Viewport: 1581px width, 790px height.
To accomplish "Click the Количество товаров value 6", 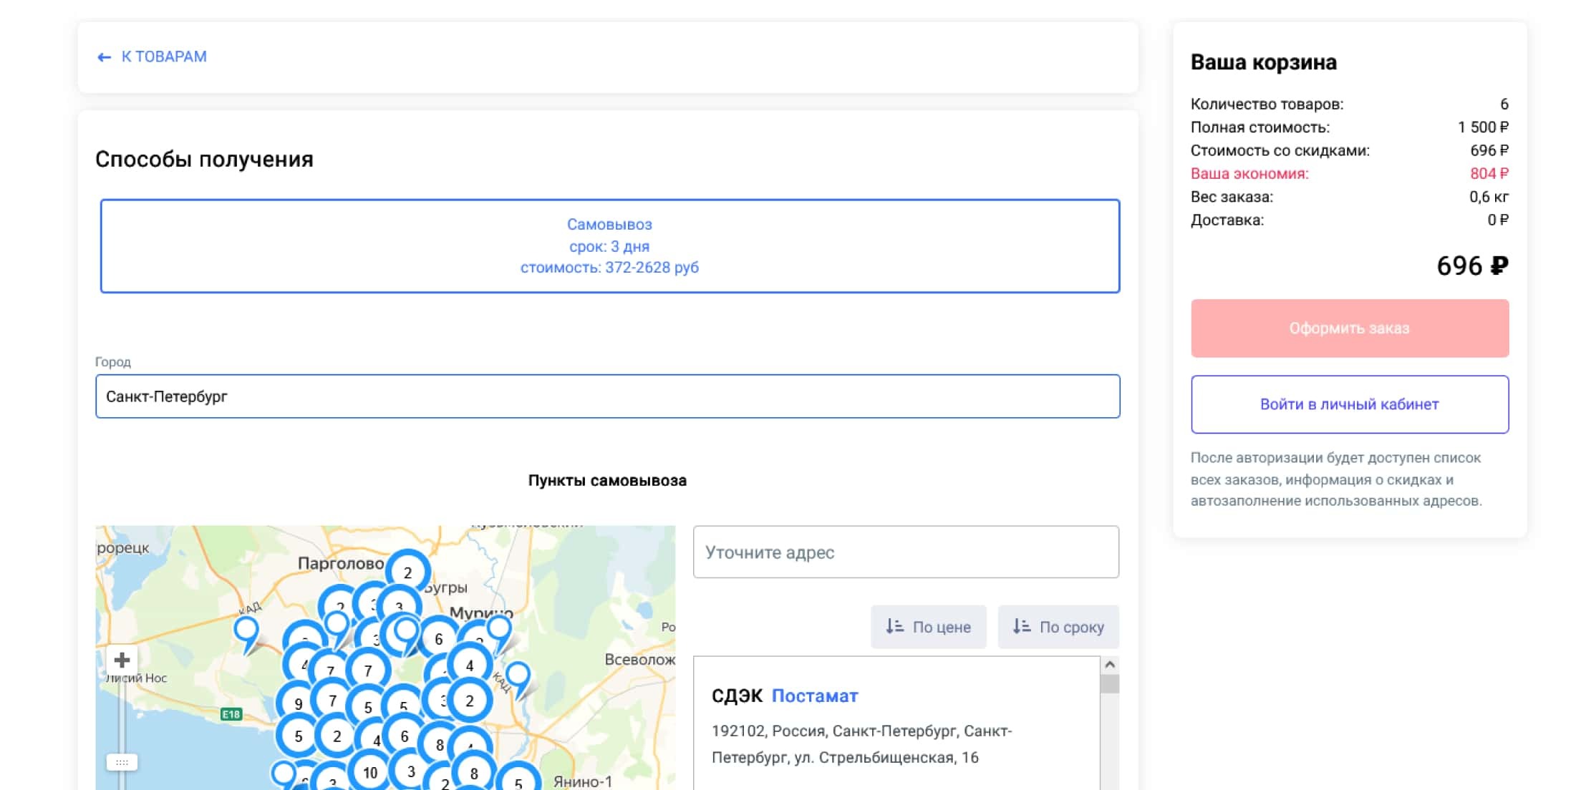I will 1504,104.
